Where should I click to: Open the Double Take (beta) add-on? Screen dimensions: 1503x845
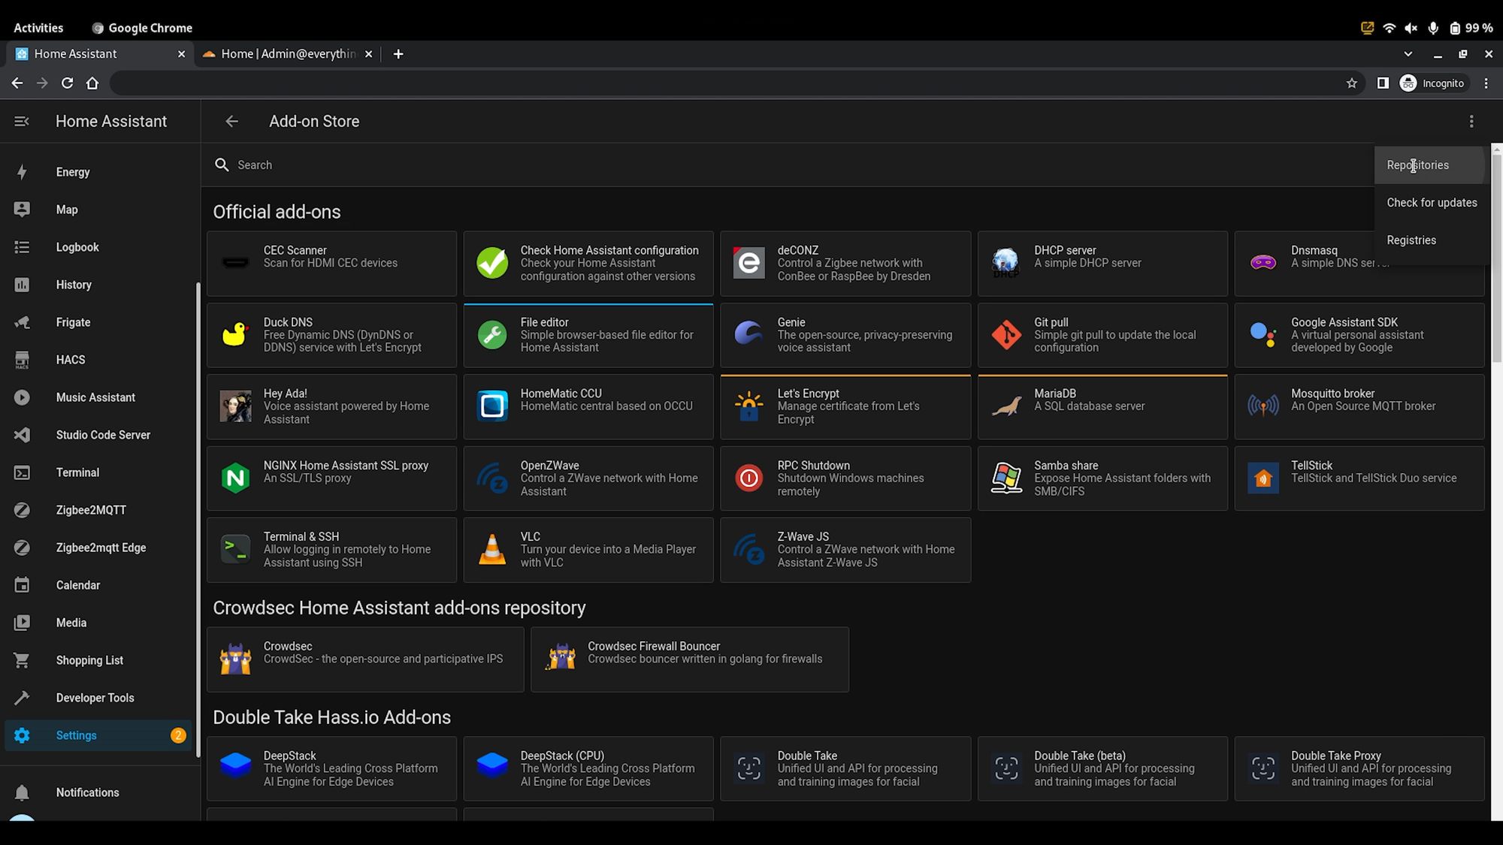pos(1102,768)
